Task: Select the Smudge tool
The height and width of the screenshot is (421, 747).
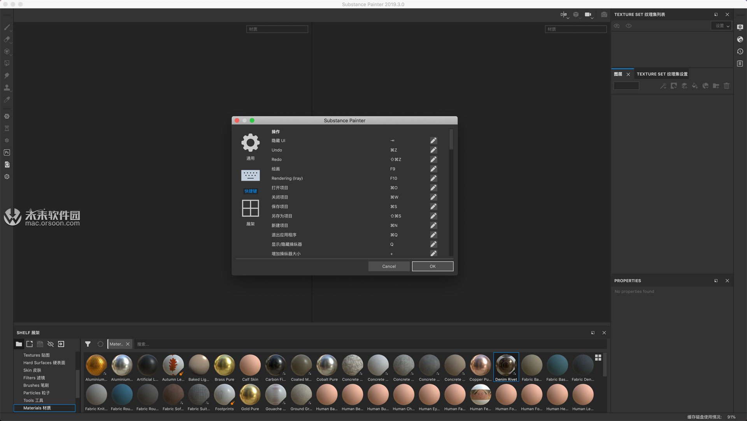Action: coord(7,75)
